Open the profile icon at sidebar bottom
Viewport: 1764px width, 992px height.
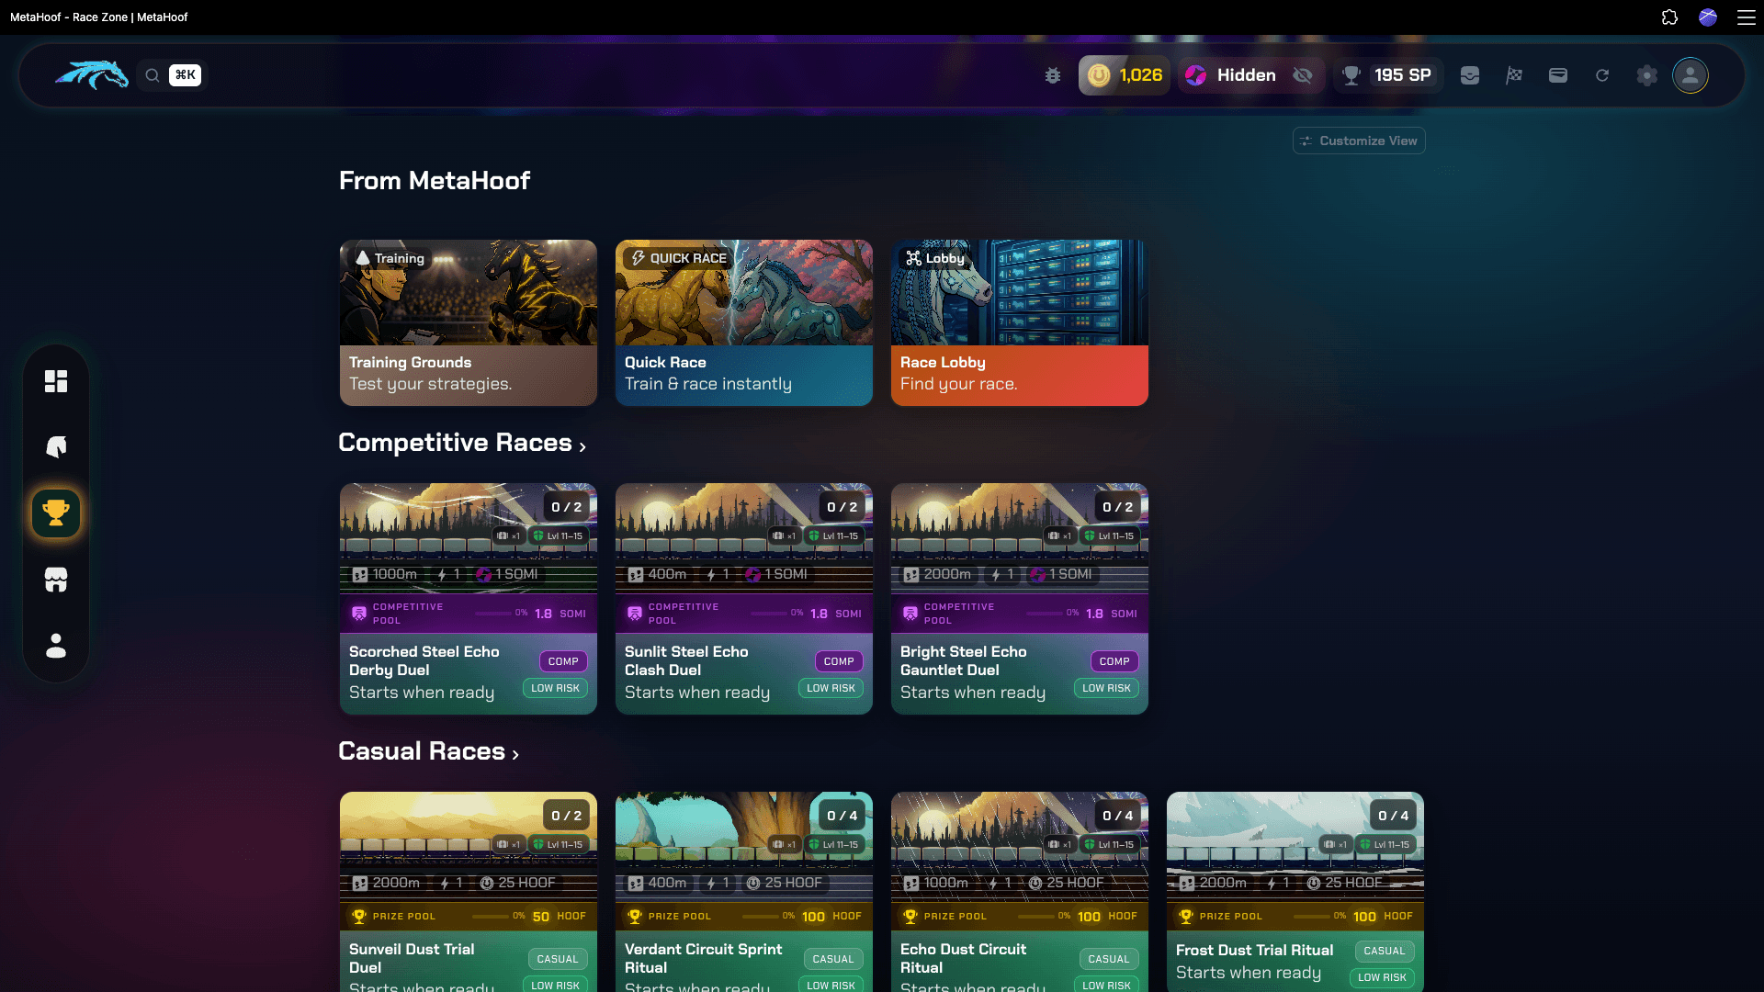(x=57, y=647)
